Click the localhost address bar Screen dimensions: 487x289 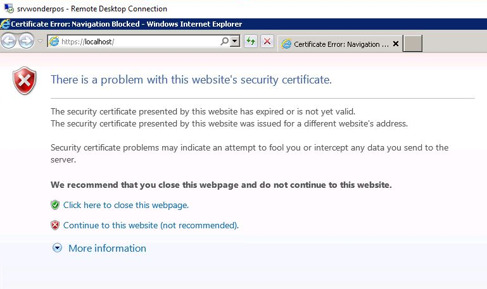pos(144,41)
